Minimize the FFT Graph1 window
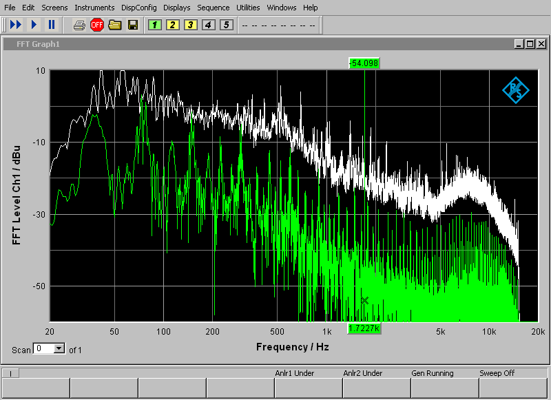 click(x=519, y=44)
